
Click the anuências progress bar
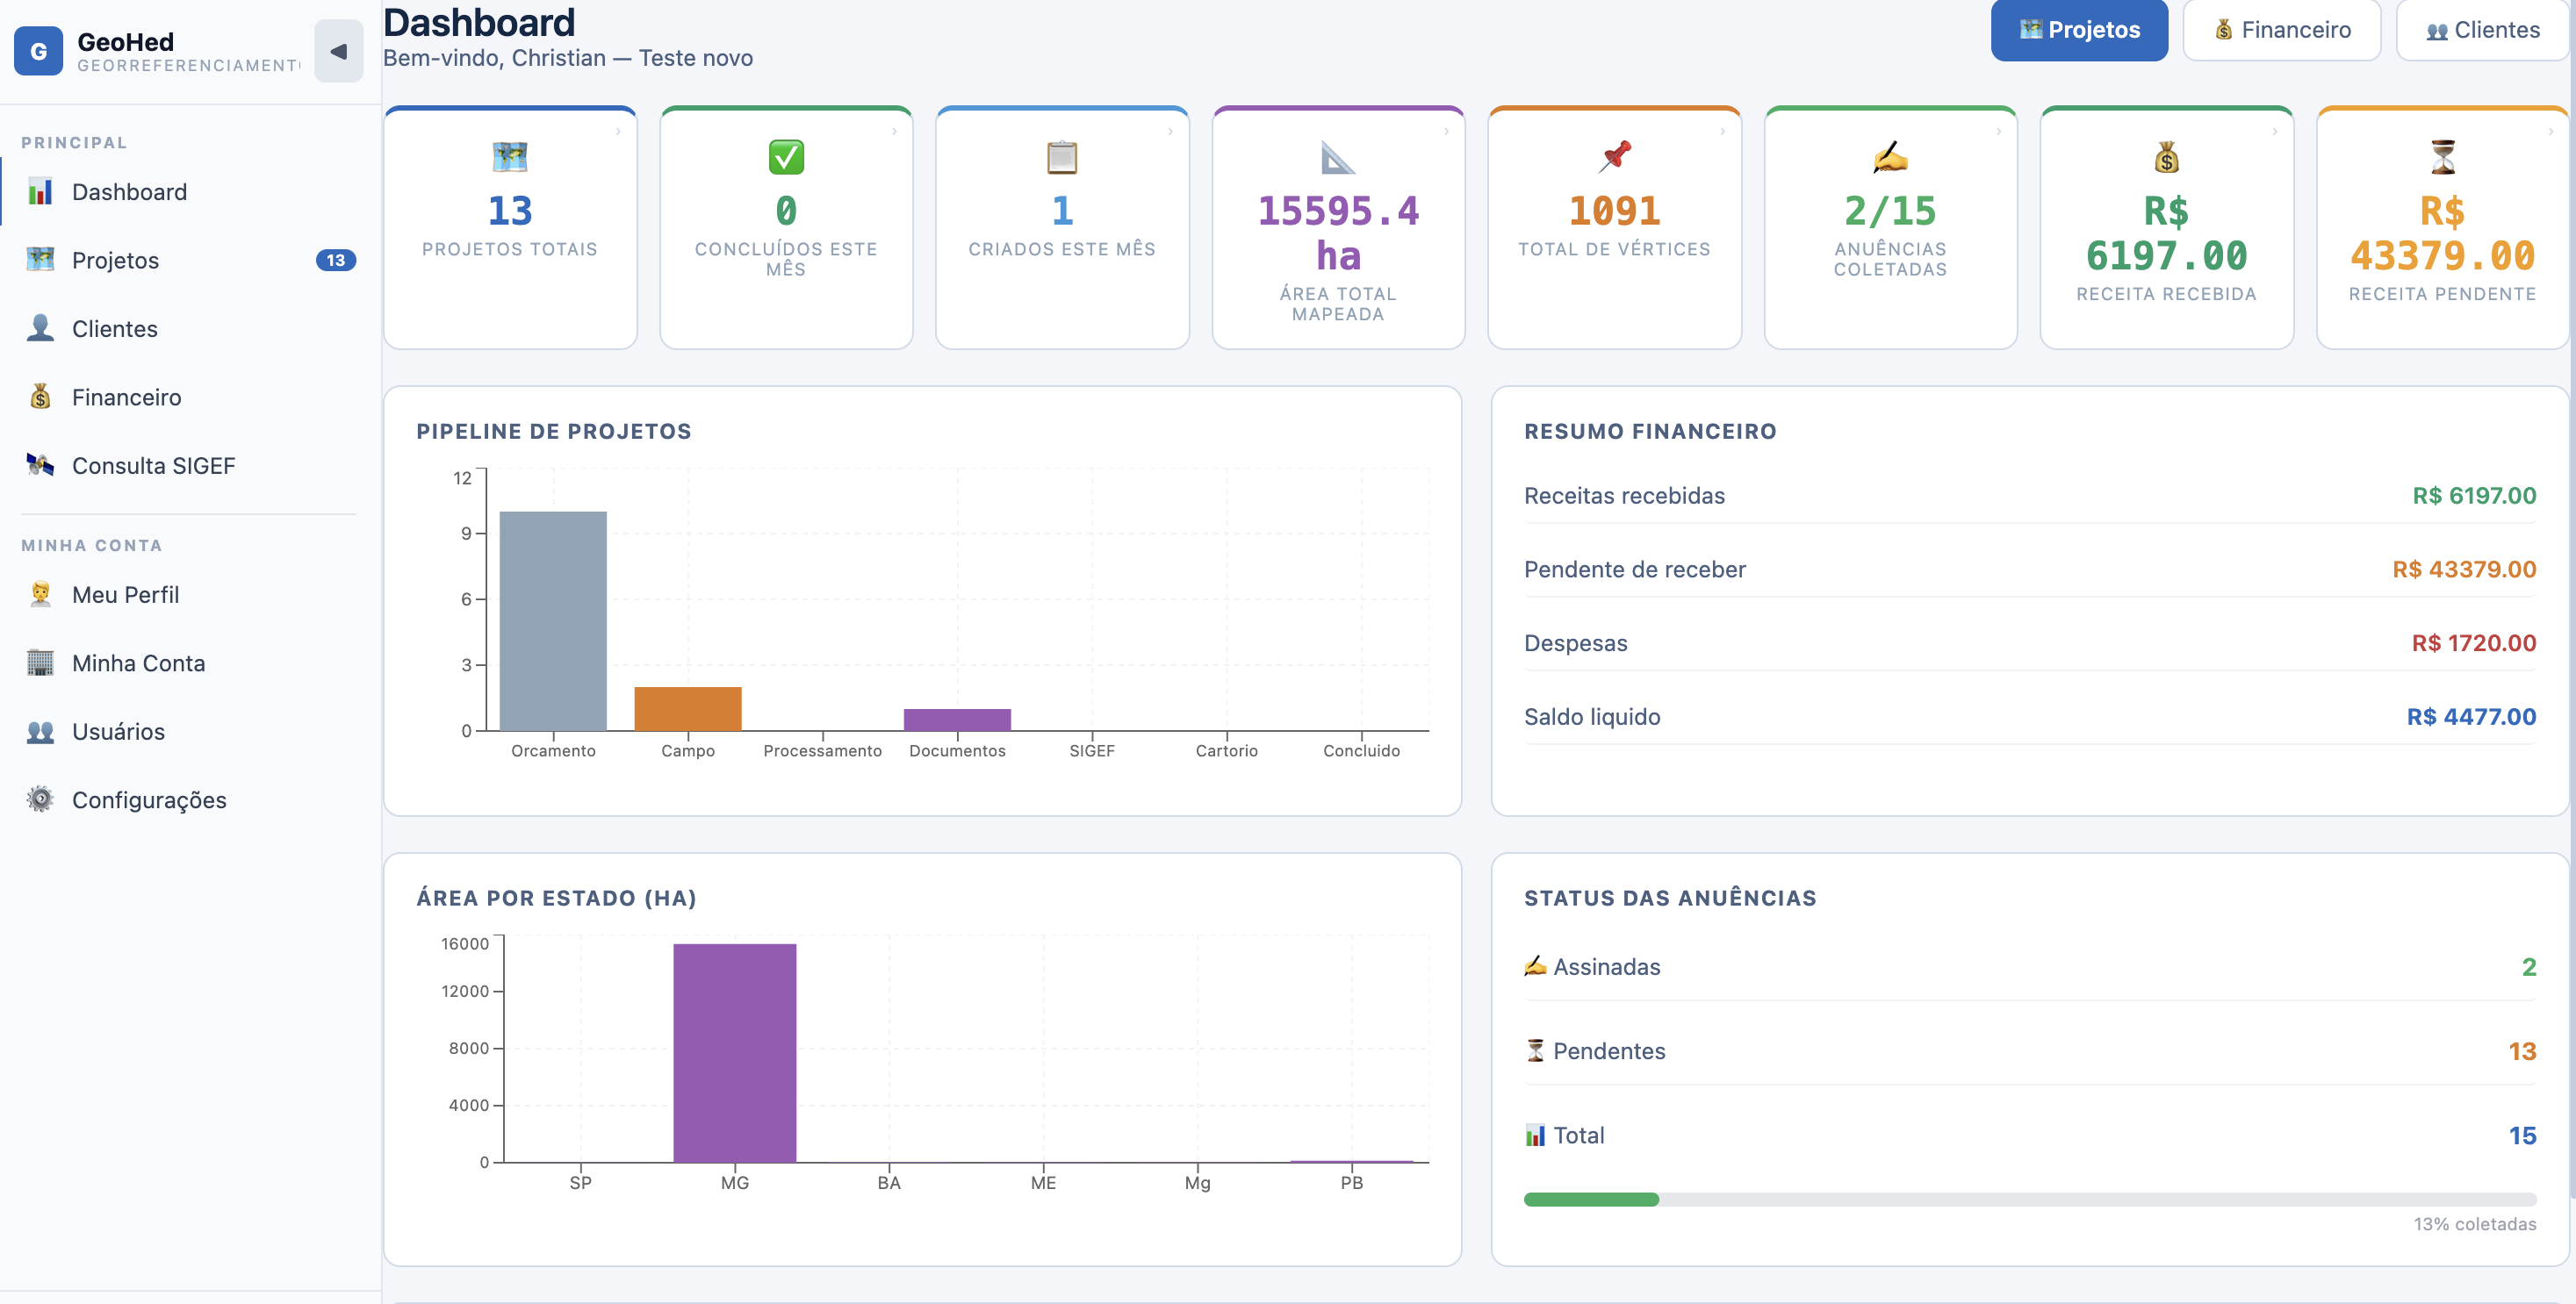[x=2030, y=1199]
